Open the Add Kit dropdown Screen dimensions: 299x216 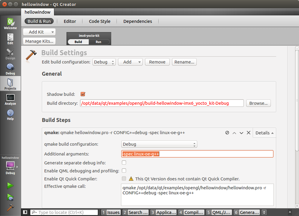pyautogui.click(x=39, y=32)
